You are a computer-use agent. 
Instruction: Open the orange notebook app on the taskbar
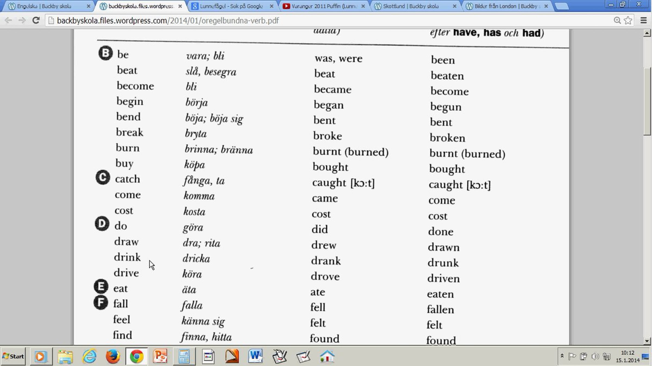click(232, 356)
